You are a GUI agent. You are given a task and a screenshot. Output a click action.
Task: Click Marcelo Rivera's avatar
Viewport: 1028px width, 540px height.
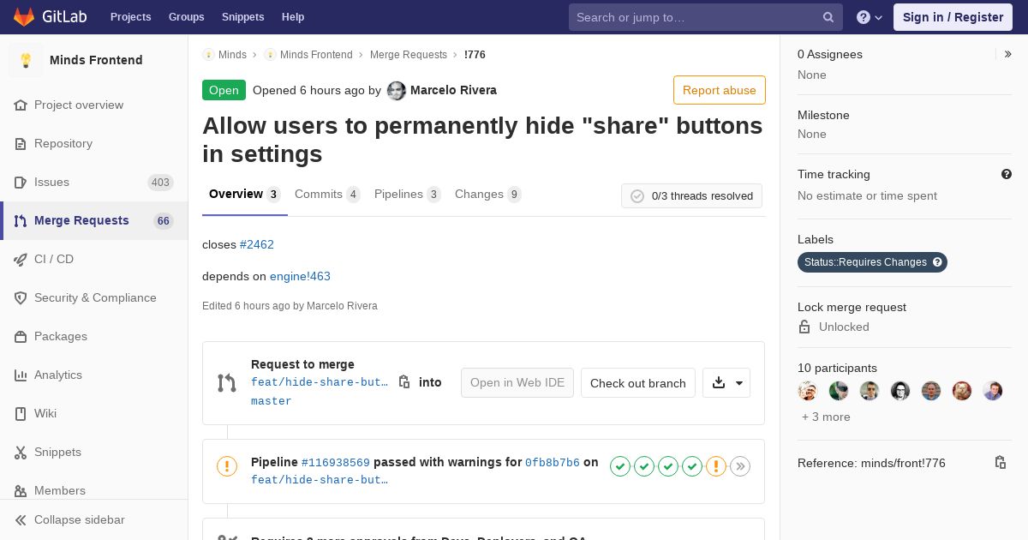tap(397, 91)
